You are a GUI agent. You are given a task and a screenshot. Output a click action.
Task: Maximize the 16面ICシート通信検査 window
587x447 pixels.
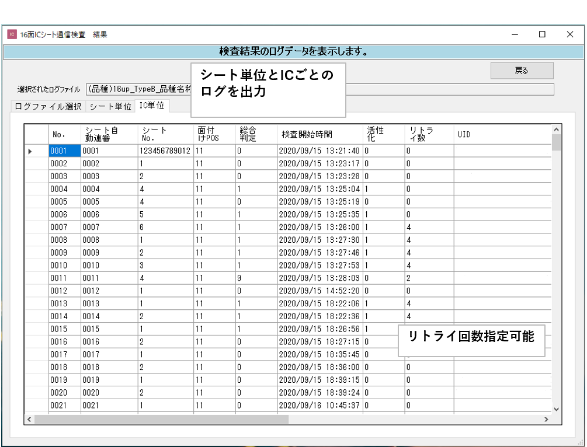pos(542,34)
